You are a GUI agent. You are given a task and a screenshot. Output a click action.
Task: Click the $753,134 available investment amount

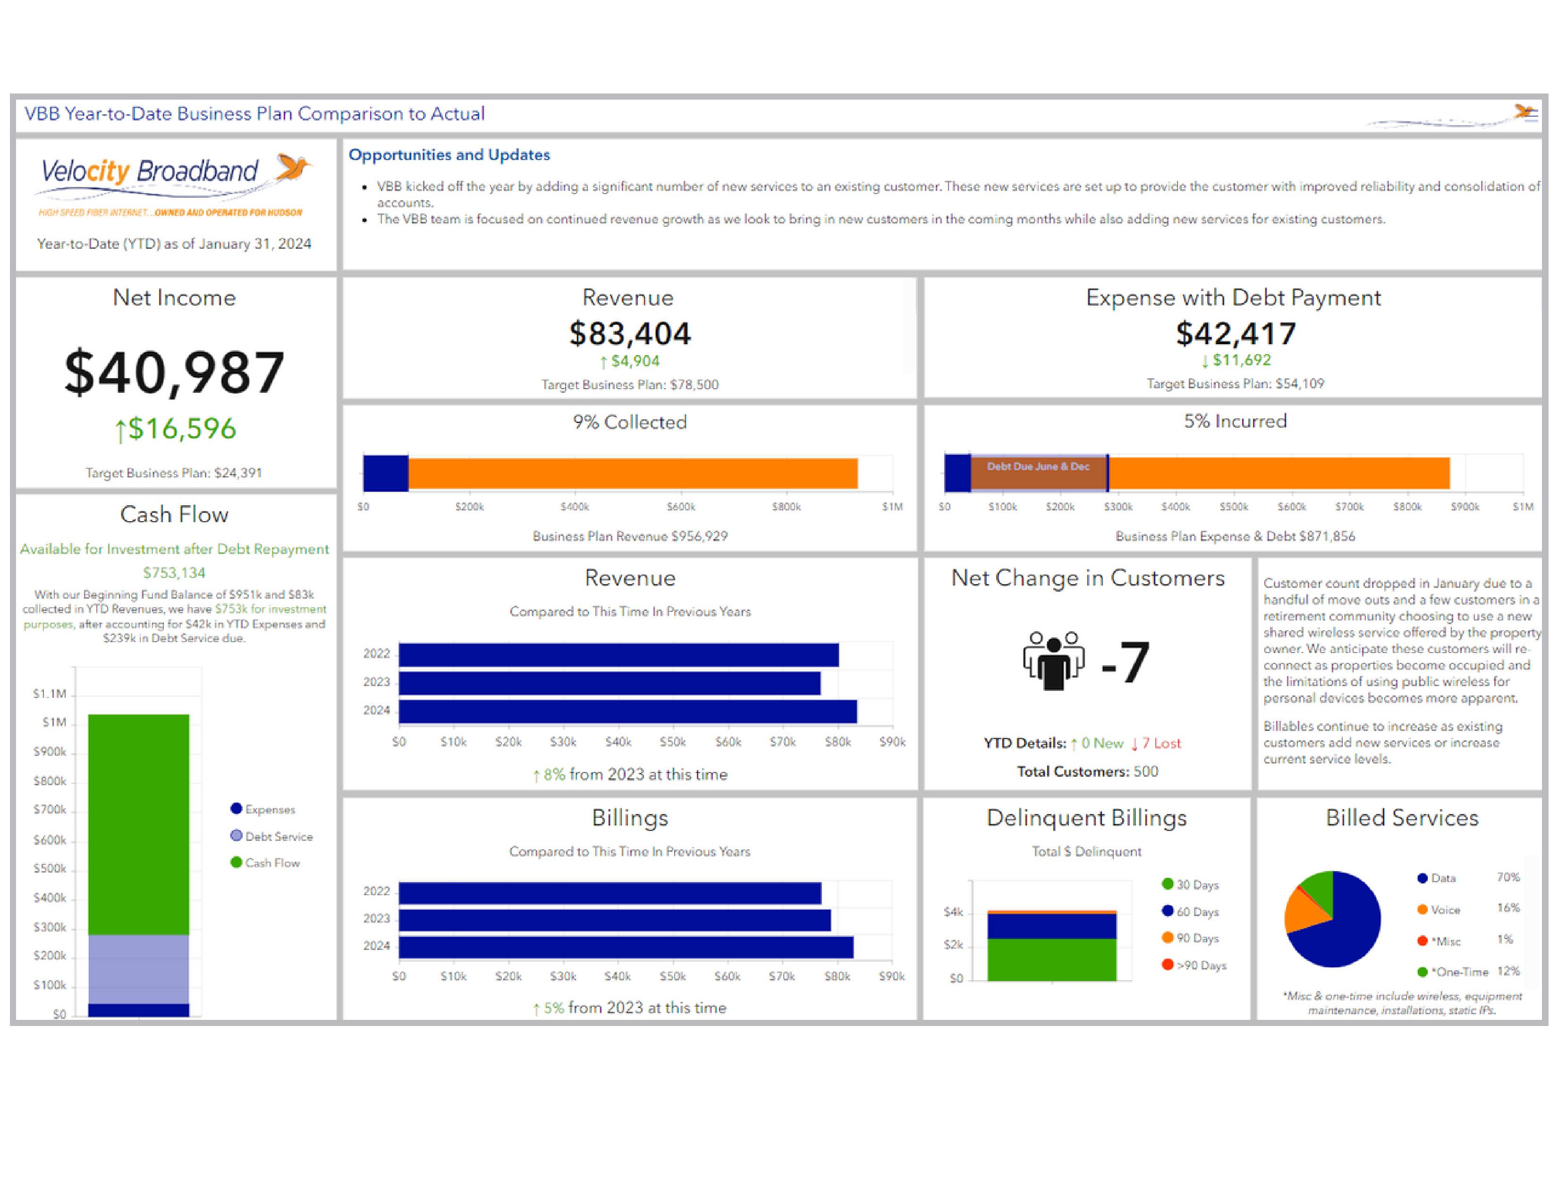(174, 573)
